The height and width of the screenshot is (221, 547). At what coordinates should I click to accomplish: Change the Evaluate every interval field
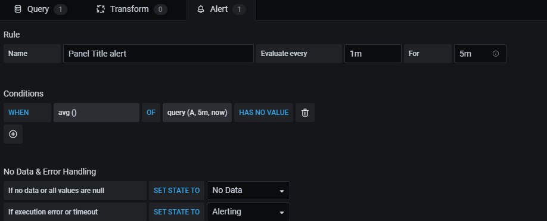point(372,54)
